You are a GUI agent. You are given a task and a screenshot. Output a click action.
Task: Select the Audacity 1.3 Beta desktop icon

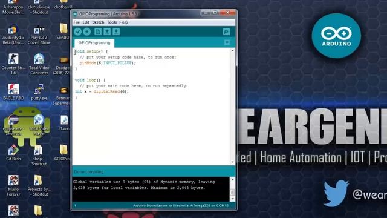tap(13, 35)
